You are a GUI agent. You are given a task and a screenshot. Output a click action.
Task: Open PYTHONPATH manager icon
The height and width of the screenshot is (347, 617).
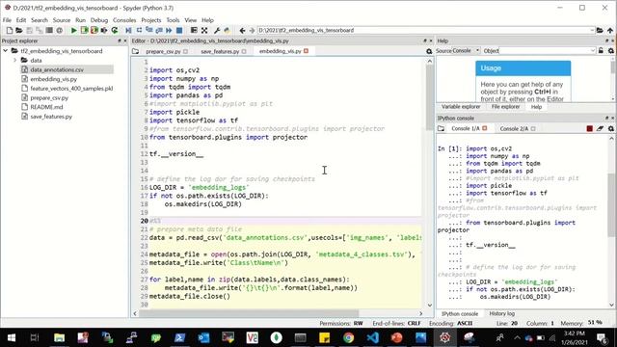pos(227,30)
